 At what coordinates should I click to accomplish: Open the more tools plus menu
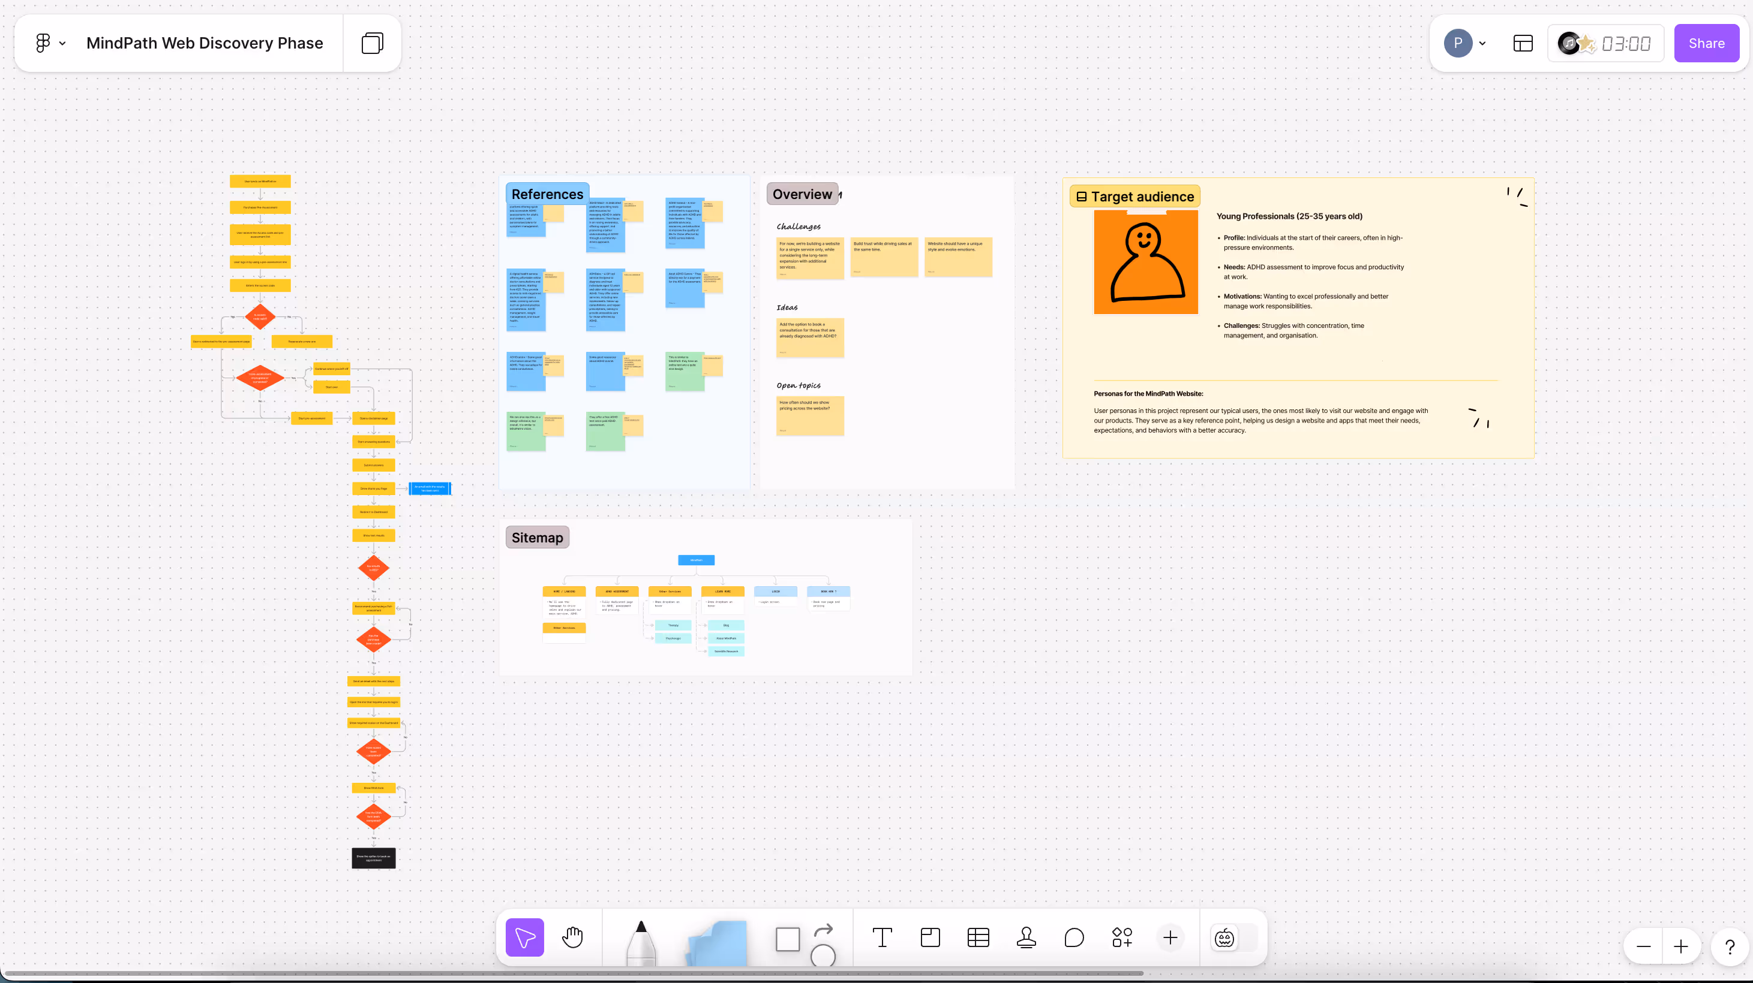1170,937
